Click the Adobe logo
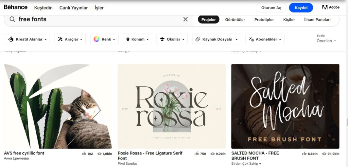 (x=331, y=7)
